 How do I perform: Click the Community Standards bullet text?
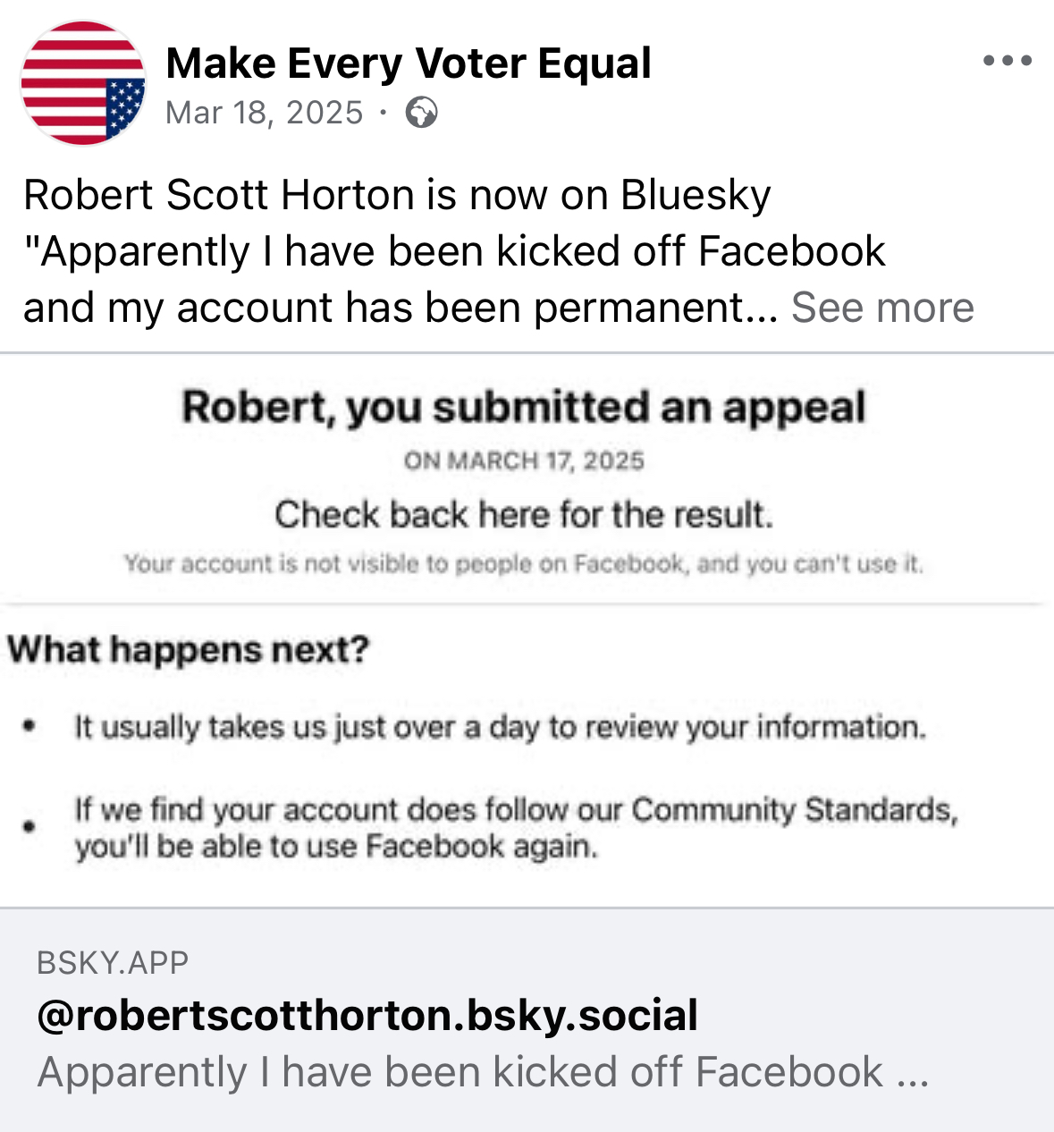516,809
